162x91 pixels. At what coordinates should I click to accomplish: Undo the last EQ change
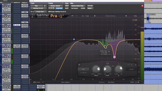[73, 16]
